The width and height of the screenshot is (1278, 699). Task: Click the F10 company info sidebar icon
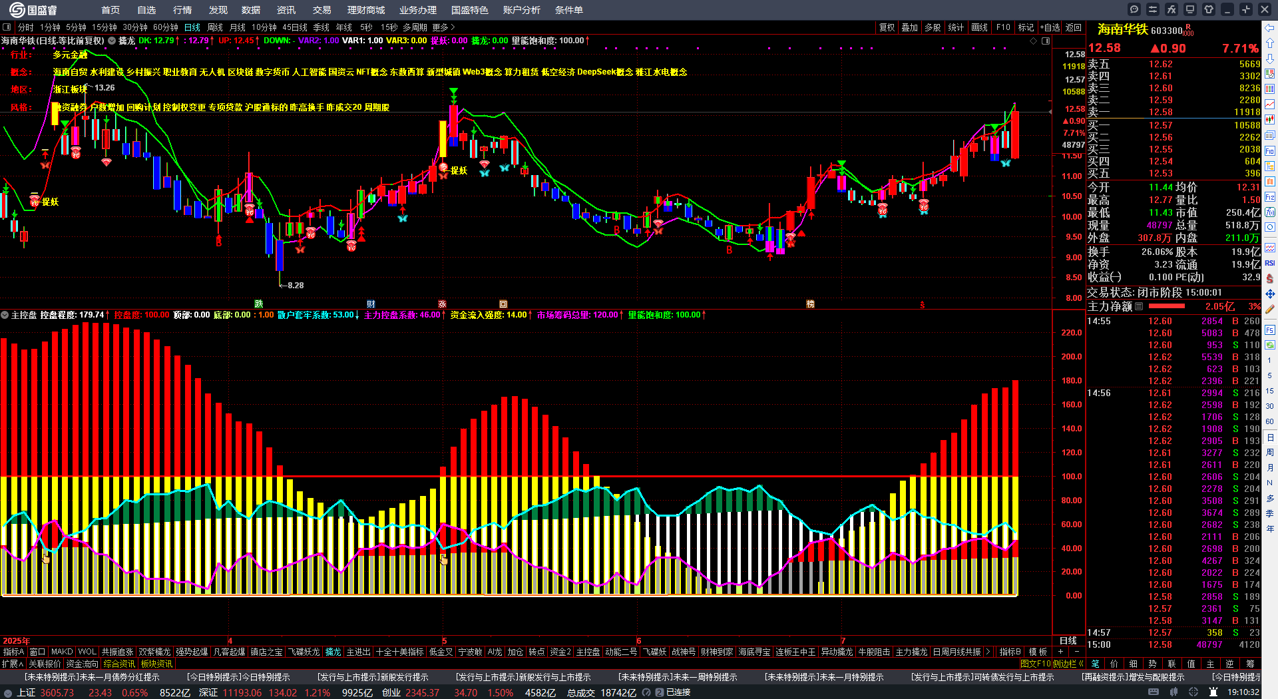pos(1270,151)
